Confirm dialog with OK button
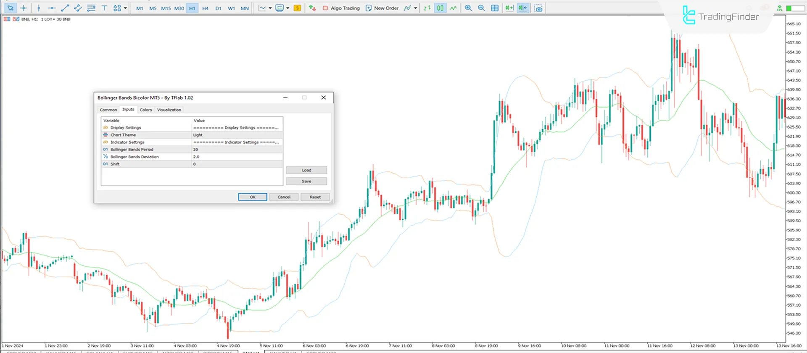The image size is (807, 353). [253, 197]
